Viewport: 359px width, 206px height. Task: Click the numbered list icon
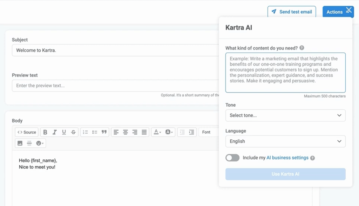pos(85,132)
